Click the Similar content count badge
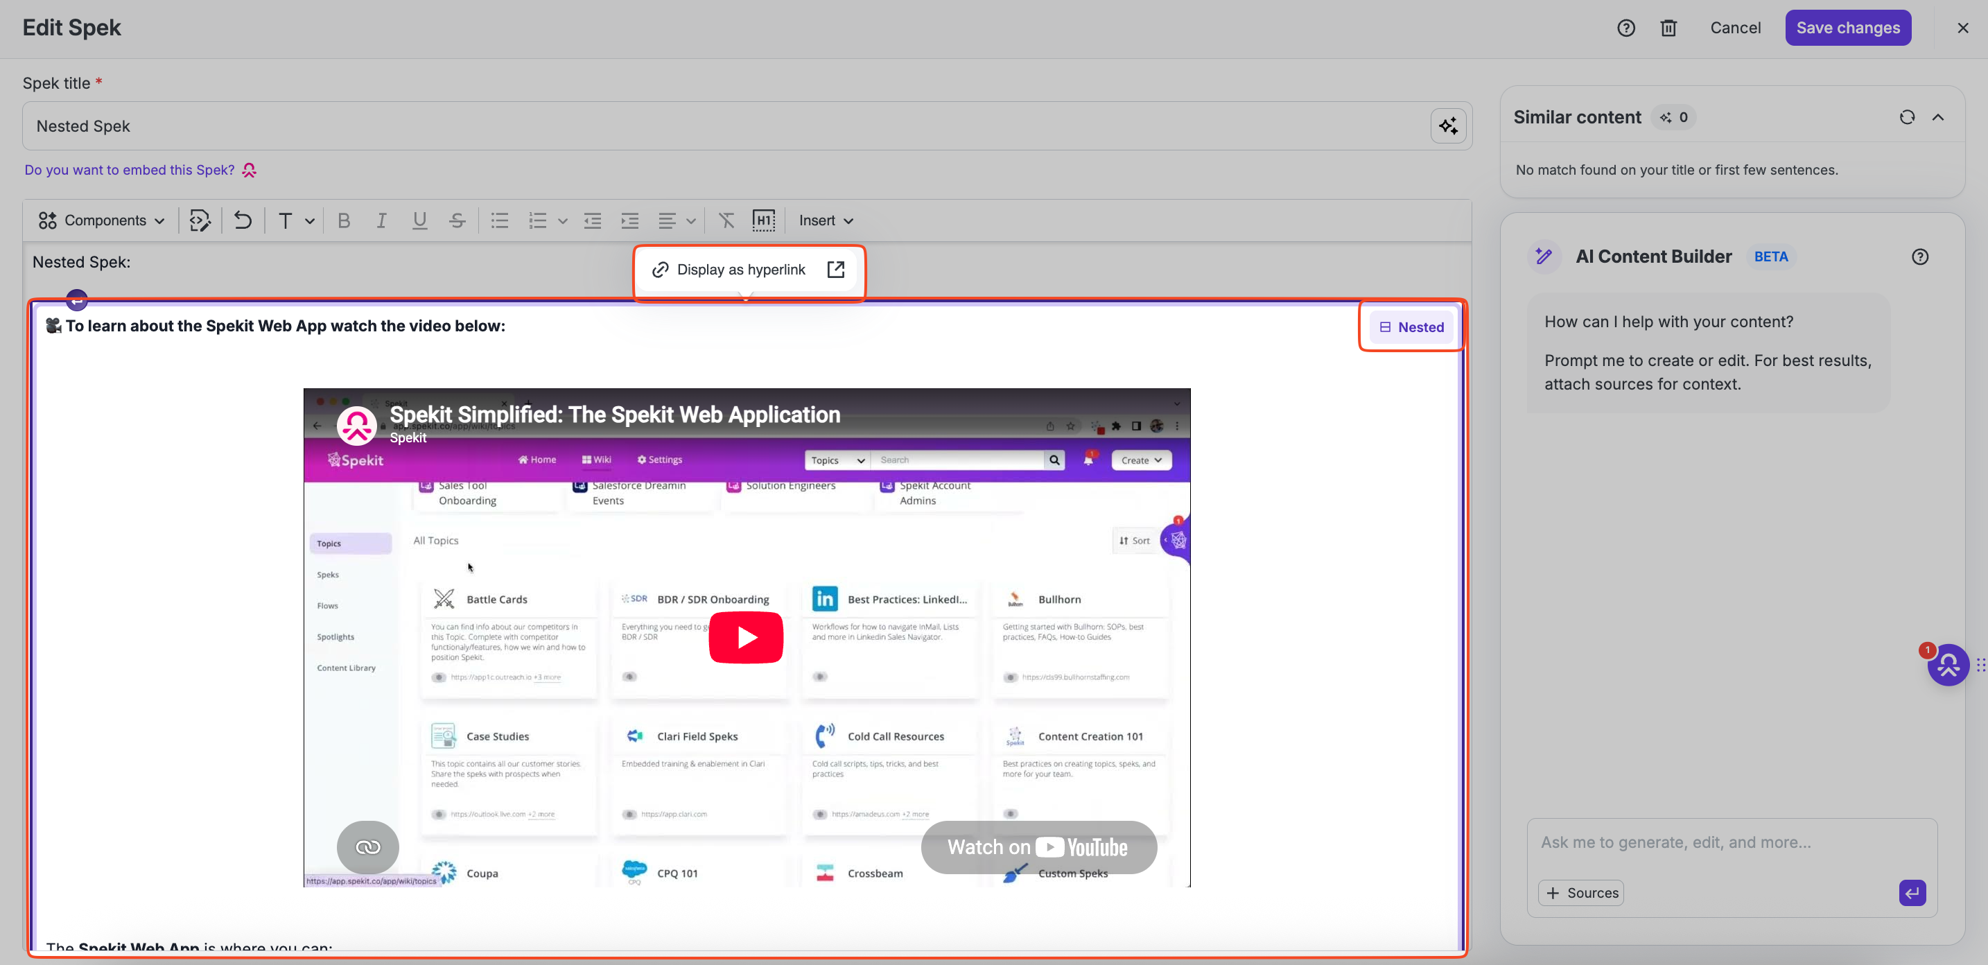This screenshot has width=1988, height=965. pyautogui.click(x=1674, y=117)
